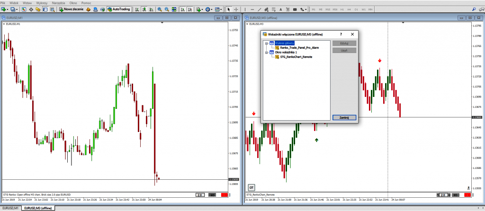485x211 pixels.
Task: Click the Zamknij button in dialog
Action: 344,117
